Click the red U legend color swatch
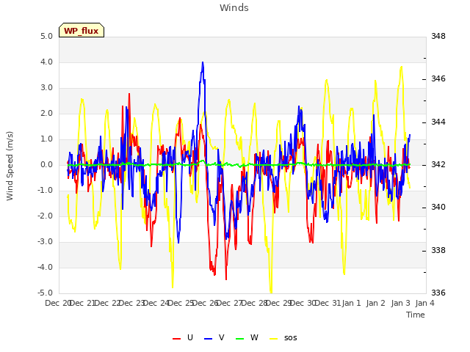Image resolution: width=470 pixels, height=352 pixels. (x=176, y=339)
